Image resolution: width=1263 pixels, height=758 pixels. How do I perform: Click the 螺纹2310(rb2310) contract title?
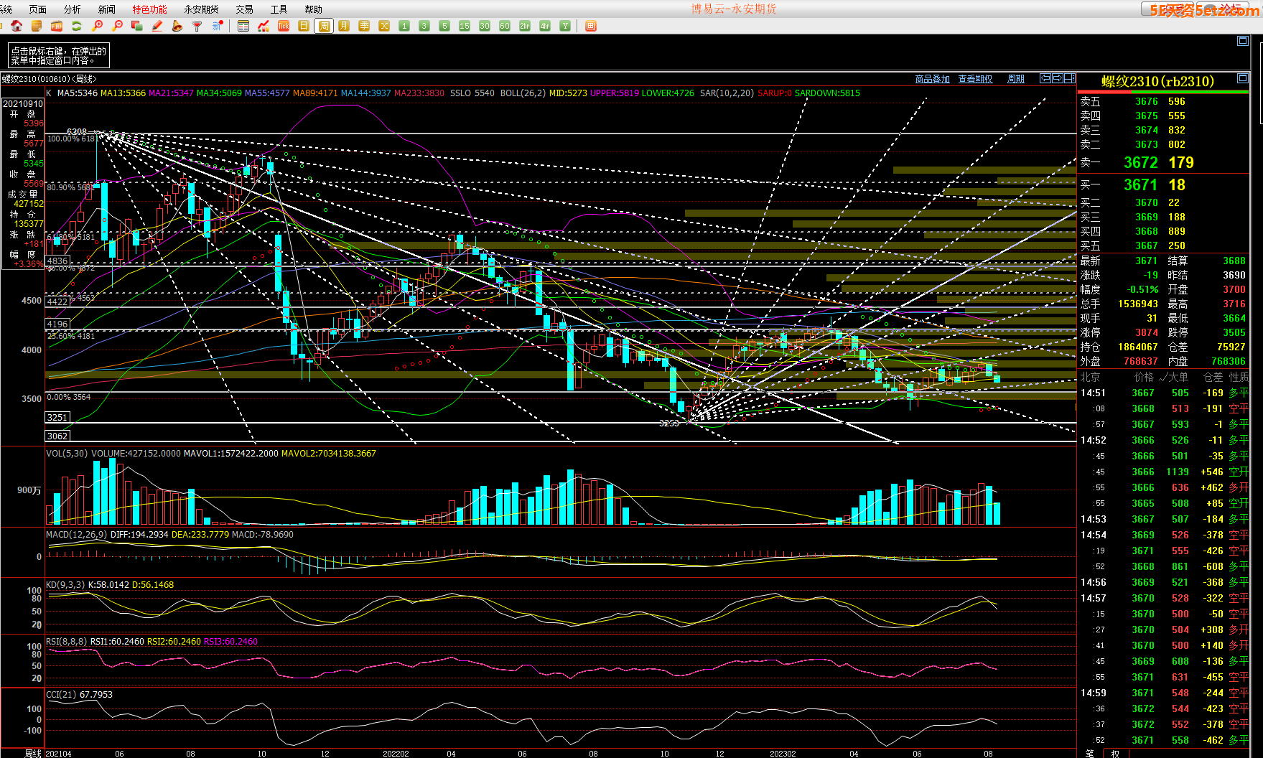(x=1157, y=81)
